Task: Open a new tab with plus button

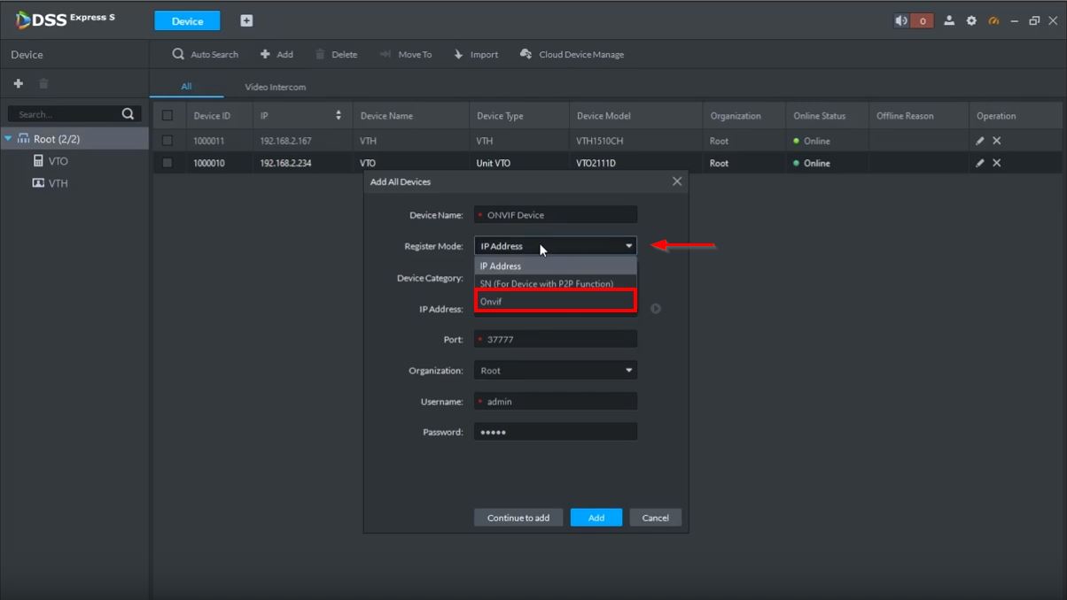Action: click(246, 20)
